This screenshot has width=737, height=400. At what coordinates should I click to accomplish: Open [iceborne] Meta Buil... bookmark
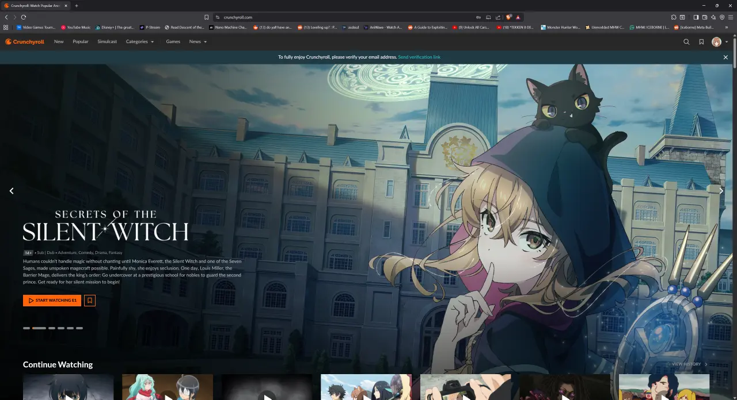pos(694,27)
